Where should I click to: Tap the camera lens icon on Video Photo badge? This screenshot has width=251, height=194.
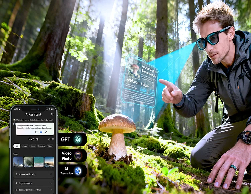coord(78,156)
